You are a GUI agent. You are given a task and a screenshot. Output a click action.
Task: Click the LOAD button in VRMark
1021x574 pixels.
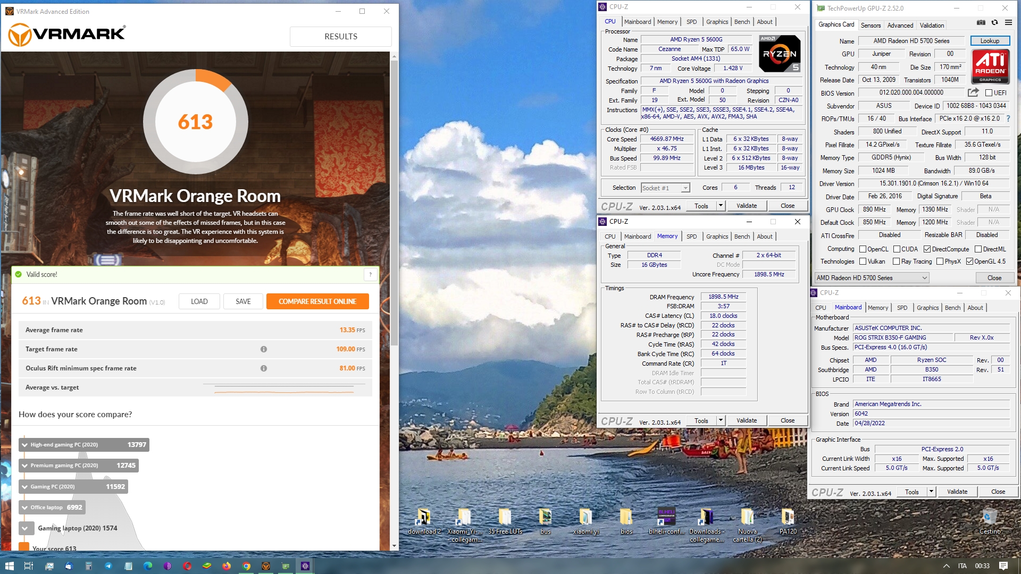(199, 301)
